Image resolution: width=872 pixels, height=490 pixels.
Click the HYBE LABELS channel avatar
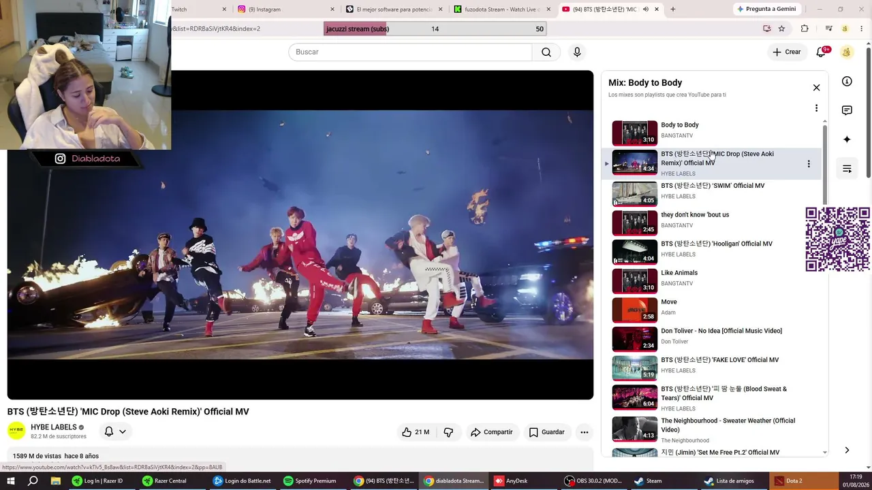pos(16,431)
